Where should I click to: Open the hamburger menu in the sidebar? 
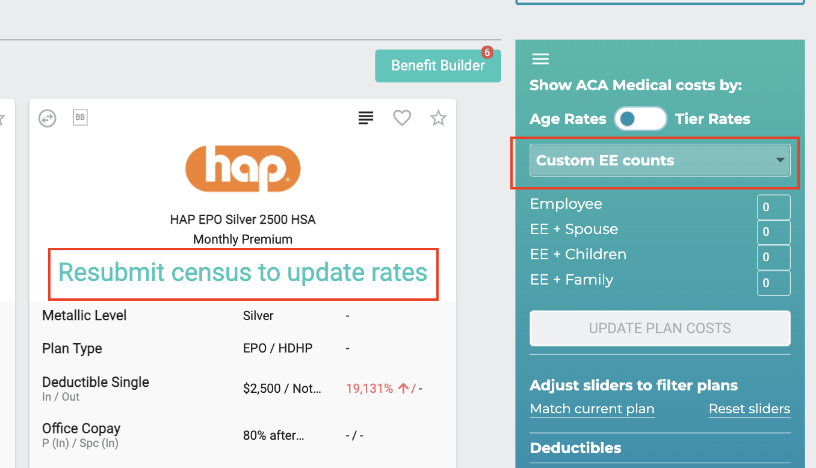point(540,59)
